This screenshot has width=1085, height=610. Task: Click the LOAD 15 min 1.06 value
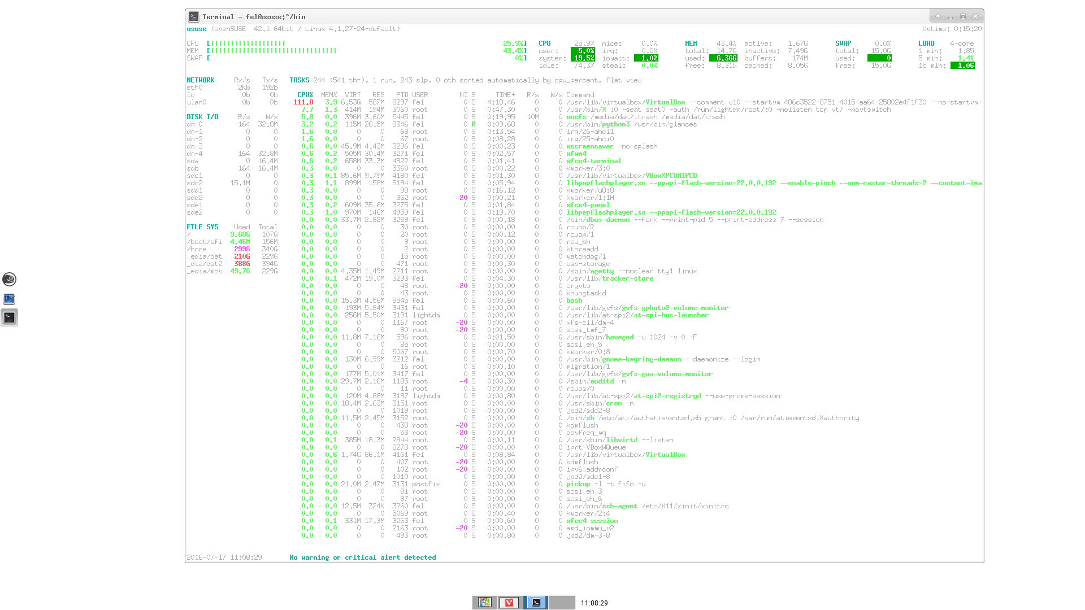(x=962, y=66)
